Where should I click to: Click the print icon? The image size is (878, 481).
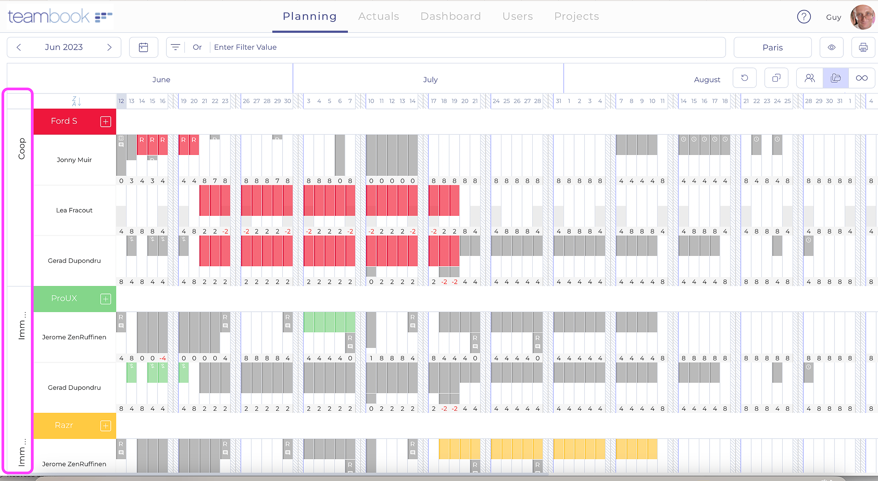click(863, 47)
